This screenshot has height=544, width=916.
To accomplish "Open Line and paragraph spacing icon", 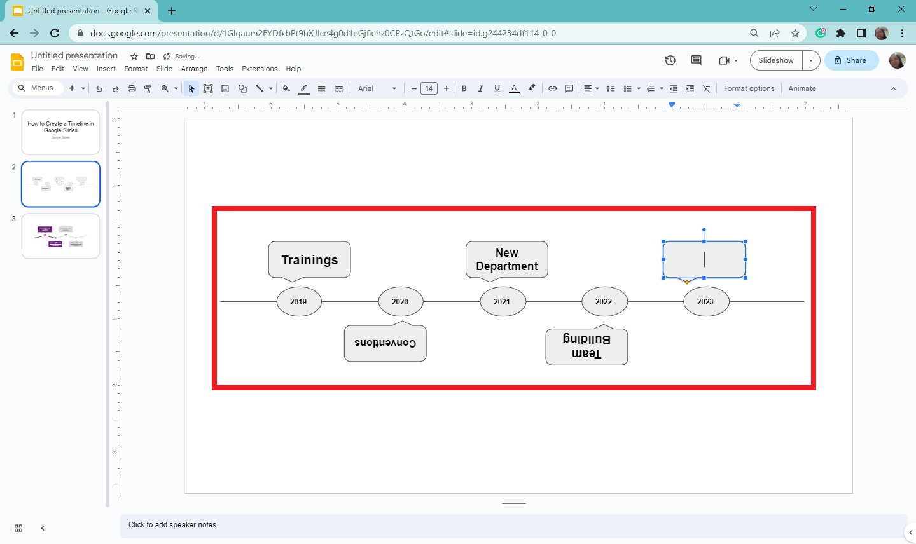I will [611, 89].
